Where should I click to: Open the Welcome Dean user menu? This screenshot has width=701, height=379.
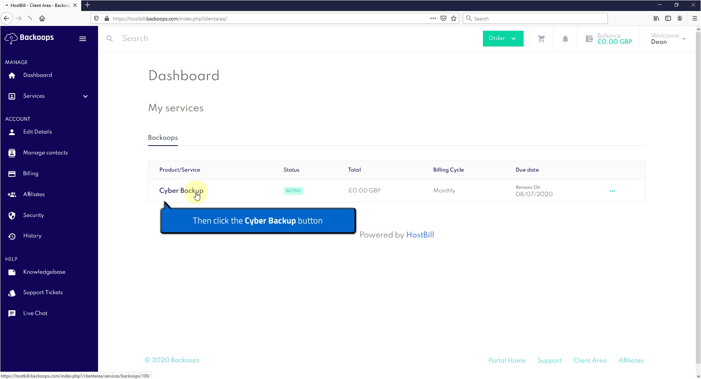[668, 39]
